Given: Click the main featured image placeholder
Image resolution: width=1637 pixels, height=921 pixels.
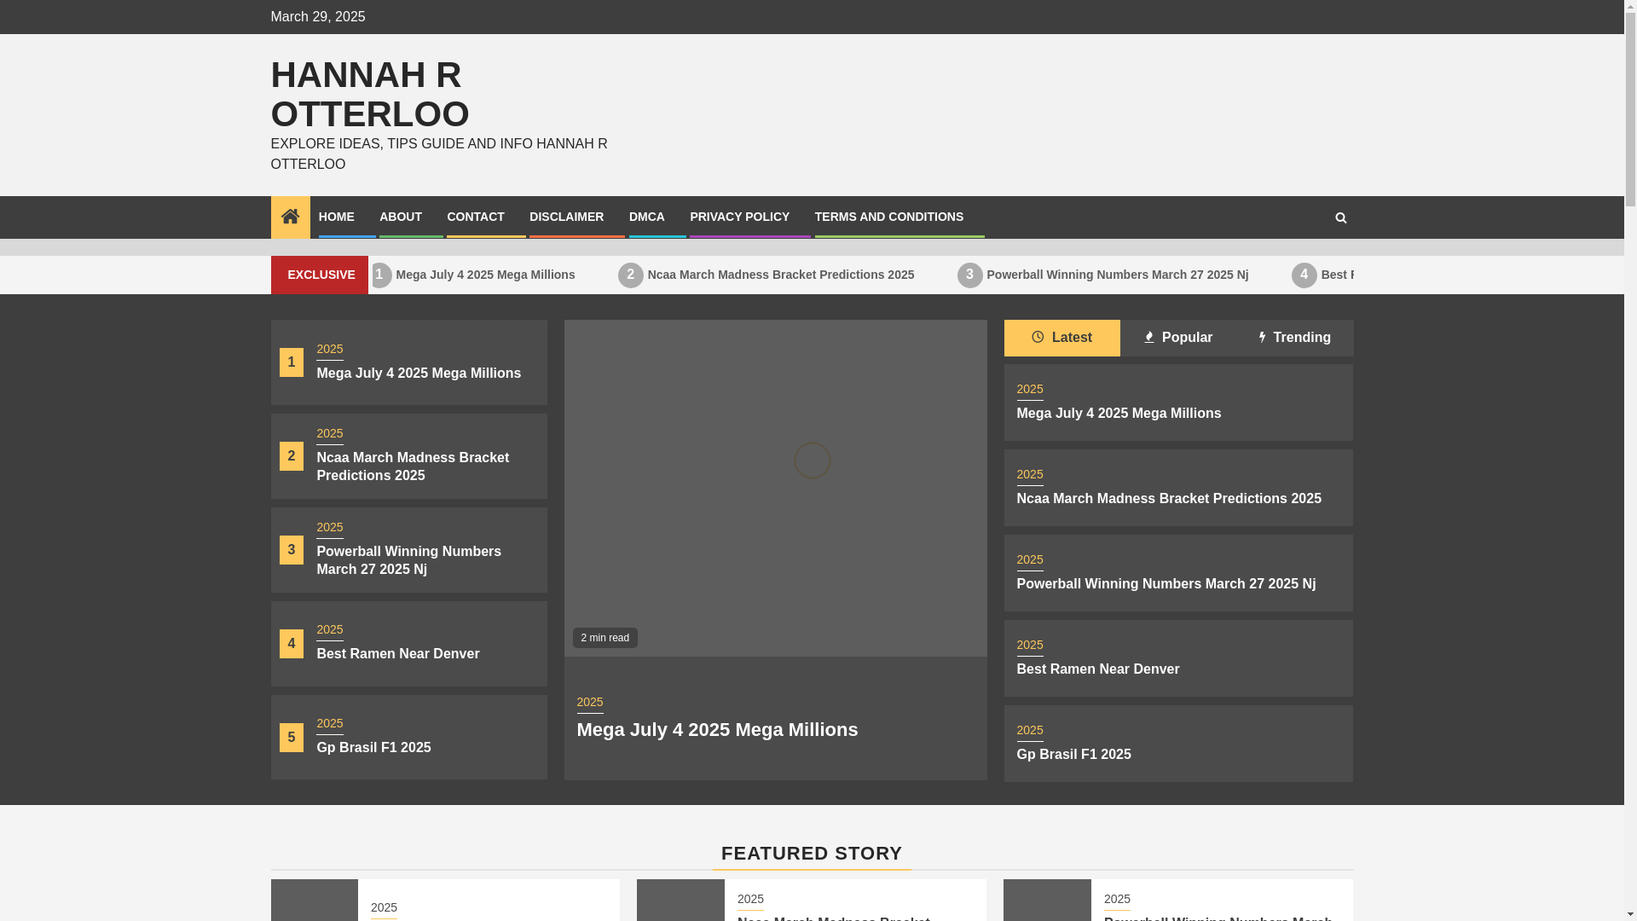Looking at the screenshot, I should coord(775,488).
